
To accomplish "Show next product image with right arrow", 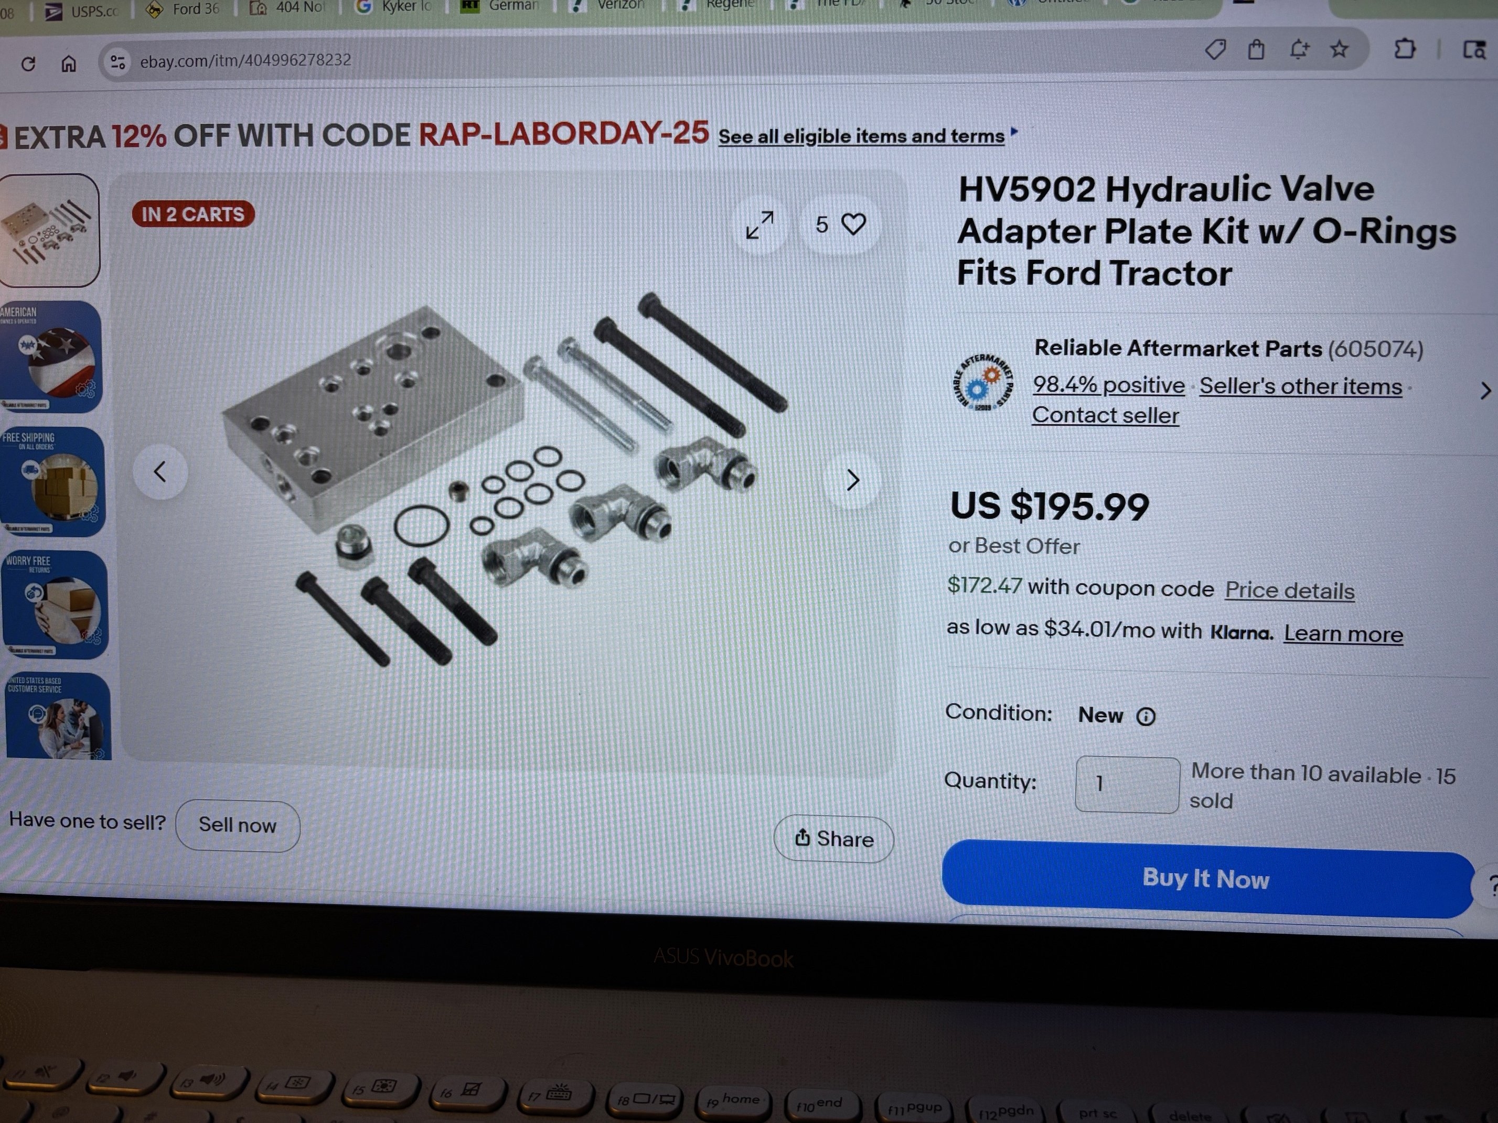I will (x=853, y=480).
